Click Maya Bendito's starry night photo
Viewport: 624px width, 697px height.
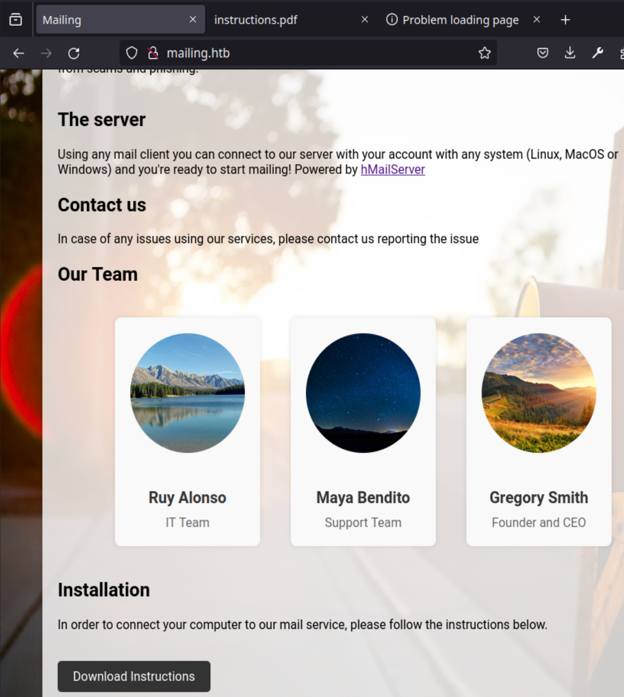click(x=363, y=393)
